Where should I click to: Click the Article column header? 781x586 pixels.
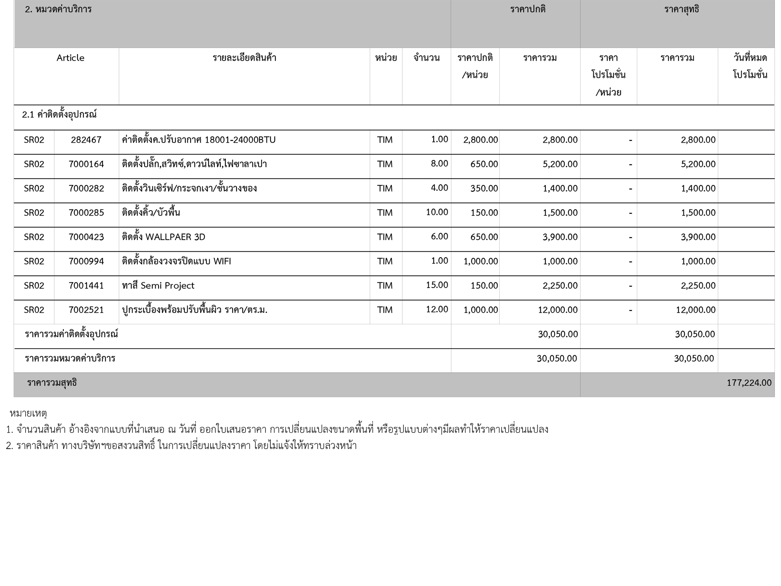pyautogui.click(x=71, y=58)
